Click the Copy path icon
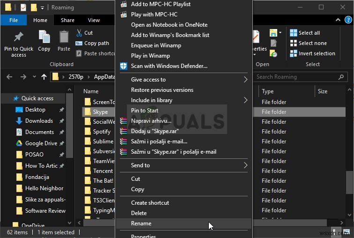This screenshot has height=238, width=354. pos(79,43)
